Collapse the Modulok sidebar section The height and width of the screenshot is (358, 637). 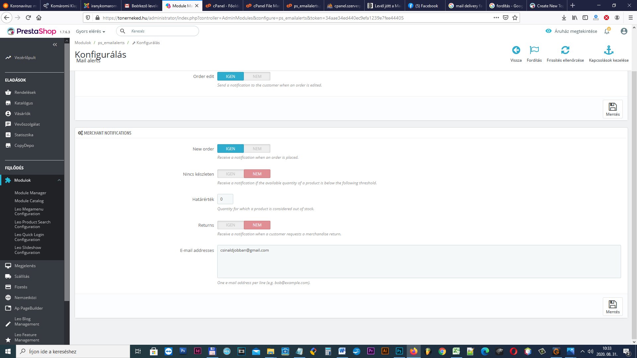pyautogui.click(x=59, y=180)
